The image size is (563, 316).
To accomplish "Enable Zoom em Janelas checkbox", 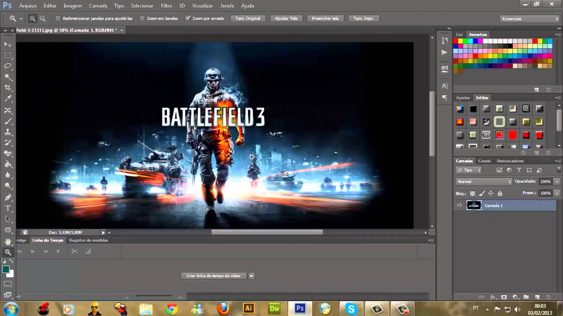I will (x=142, y=18).
